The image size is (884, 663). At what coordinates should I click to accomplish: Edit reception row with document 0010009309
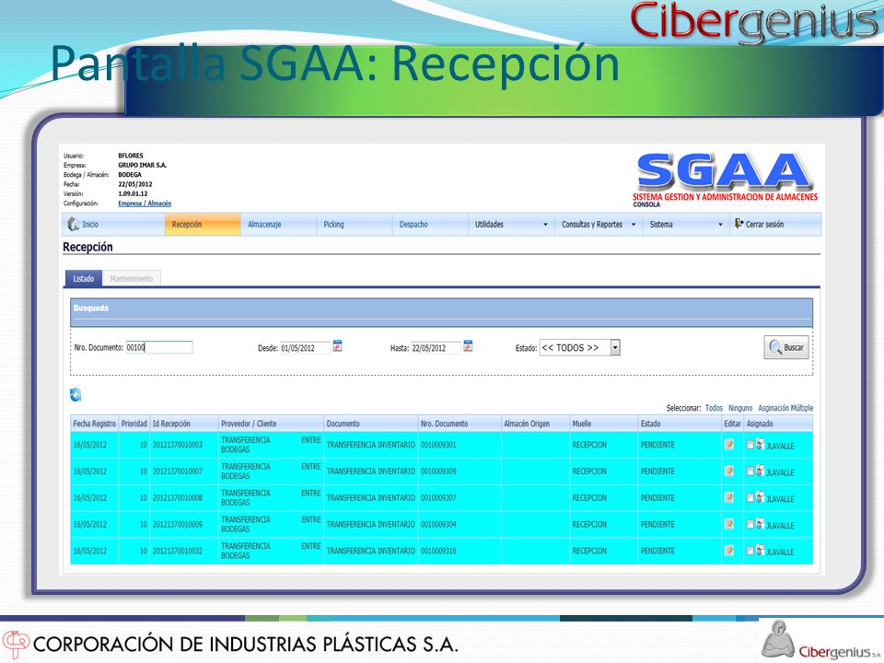[x=729, y=471]
